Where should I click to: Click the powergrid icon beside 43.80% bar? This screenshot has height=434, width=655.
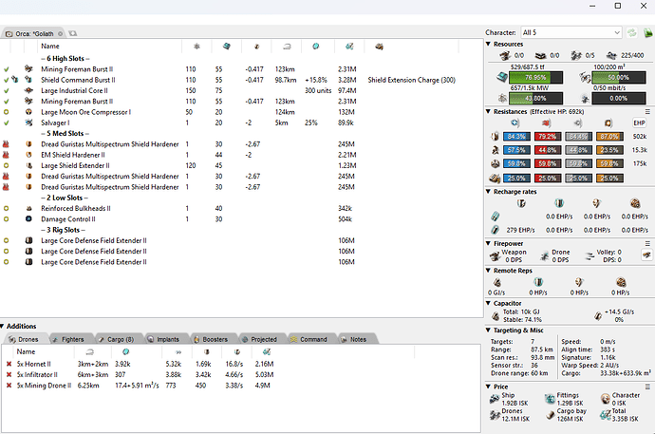tap(502, 98)
